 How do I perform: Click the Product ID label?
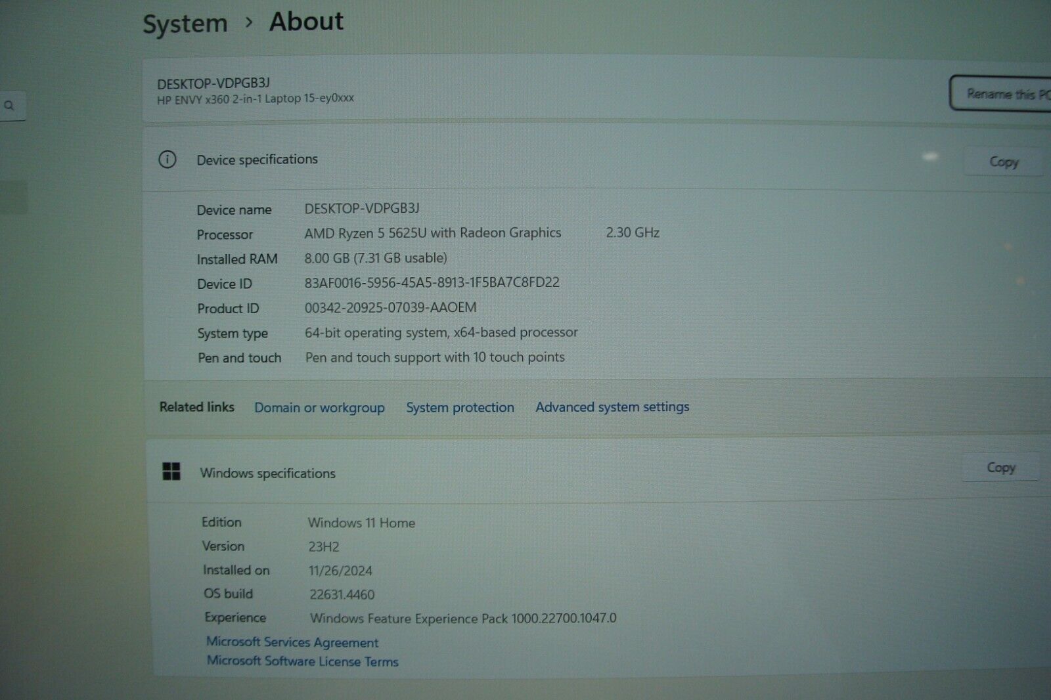click(228, 308)
